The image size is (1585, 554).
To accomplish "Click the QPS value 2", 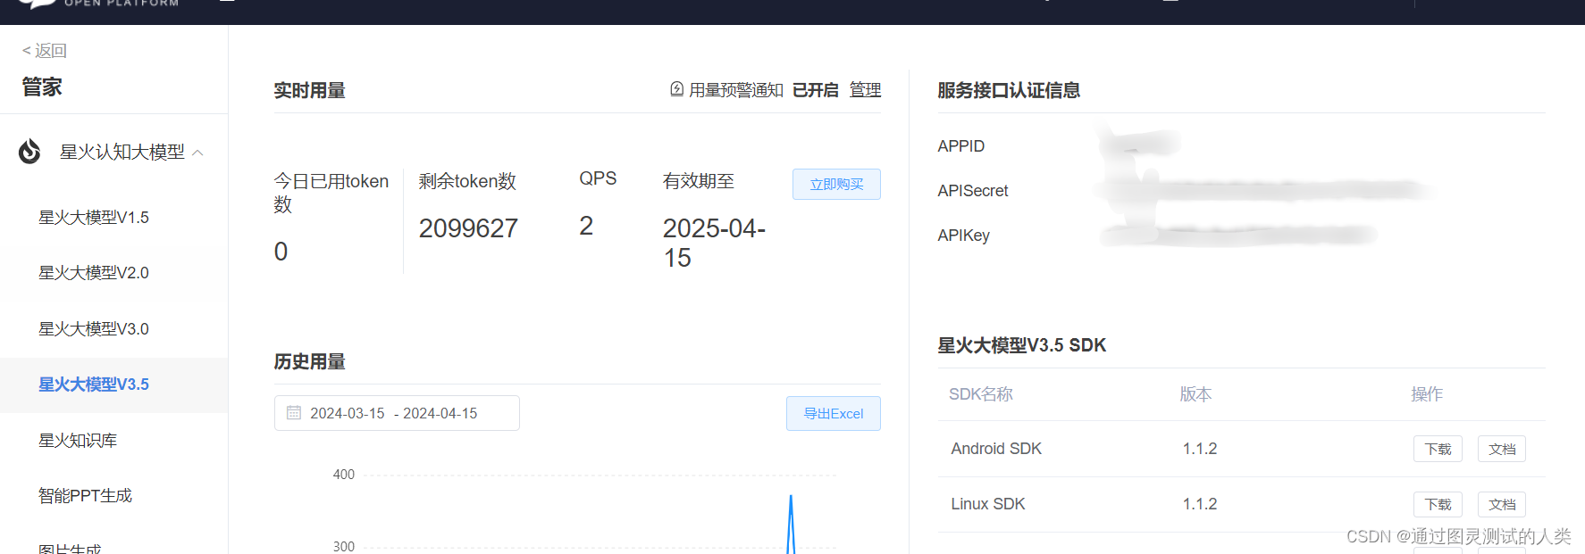I will 586,226.
